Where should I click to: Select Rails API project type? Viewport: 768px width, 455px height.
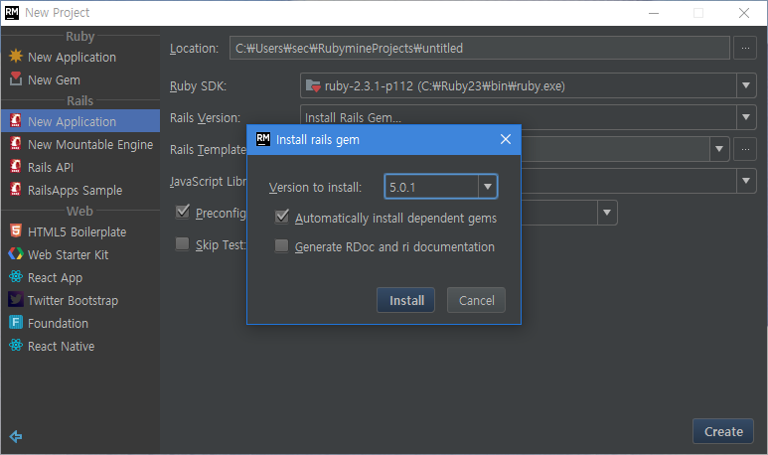pyautogui.click(x=80, y=167)
